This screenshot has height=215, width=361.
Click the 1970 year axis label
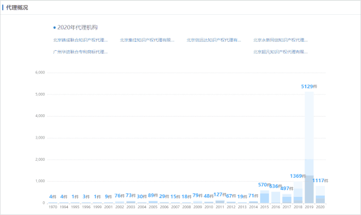coord(53,207)
